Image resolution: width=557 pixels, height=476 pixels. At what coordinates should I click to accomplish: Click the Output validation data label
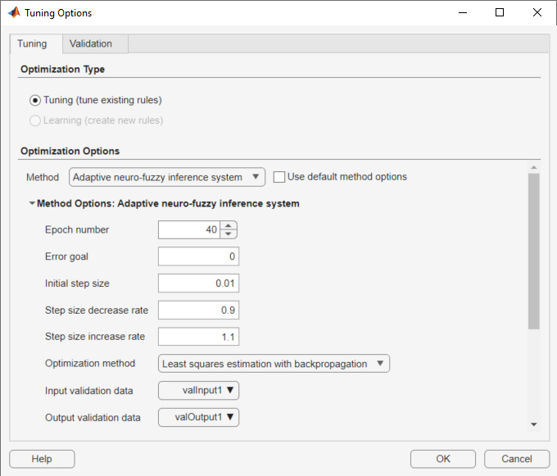(x=93, y=418)
